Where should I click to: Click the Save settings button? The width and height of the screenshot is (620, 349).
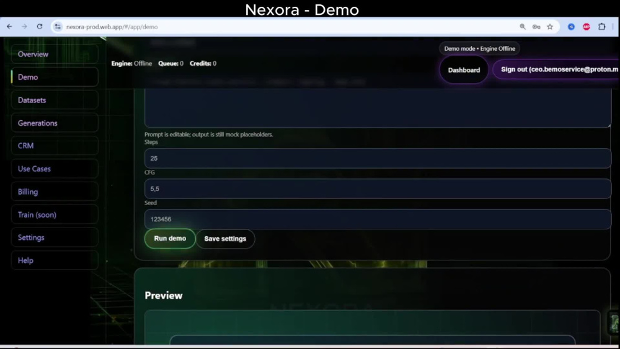226,239
